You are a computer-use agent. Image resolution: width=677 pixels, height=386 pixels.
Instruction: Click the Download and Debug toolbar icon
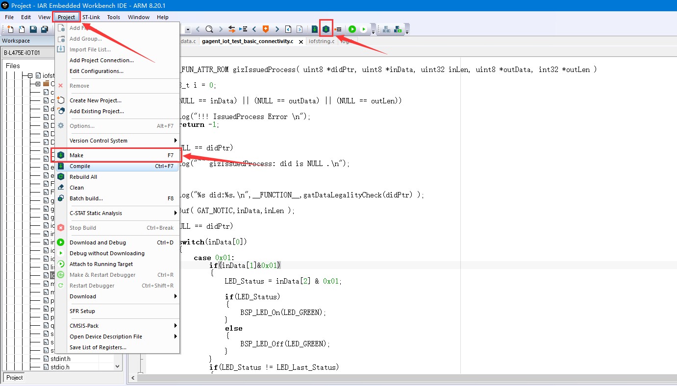[352, 29]
